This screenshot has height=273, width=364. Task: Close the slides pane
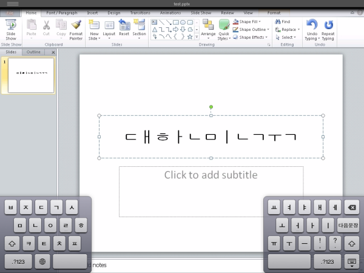pyautogui.click(x=53, y=52)
